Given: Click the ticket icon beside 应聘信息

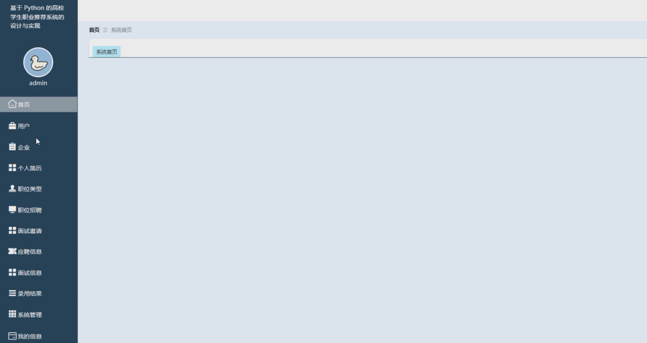Looking at the screenshot, I should click(12, 251).
